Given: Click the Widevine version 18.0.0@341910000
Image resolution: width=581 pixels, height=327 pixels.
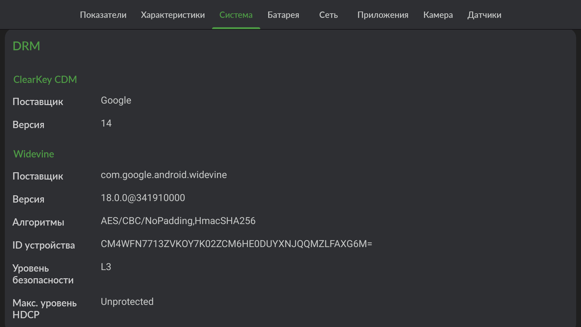Looking at the screenshot, I should pyautogui.click(x=143, y=198).
